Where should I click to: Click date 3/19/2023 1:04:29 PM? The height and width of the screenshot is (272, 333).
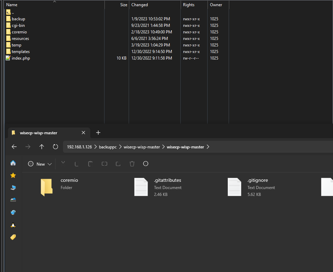[x=151, y=45]
